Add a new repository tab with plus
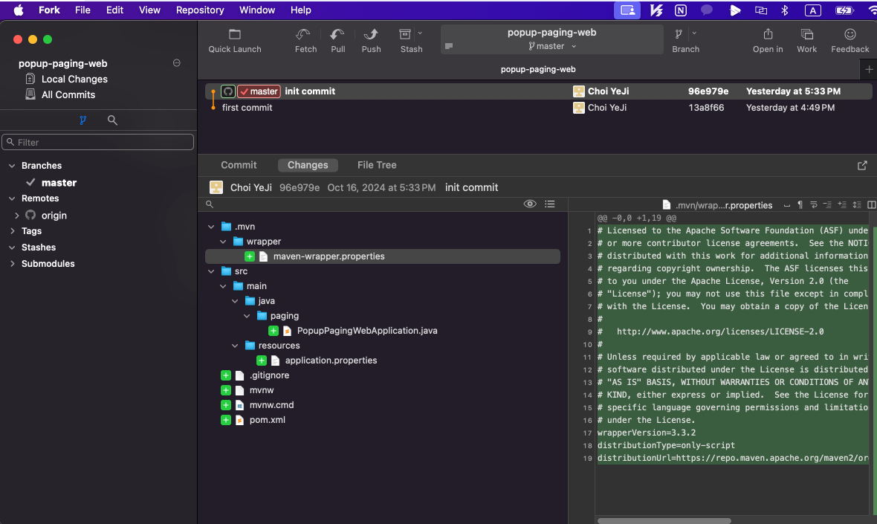The width and height of the screenshot is (877, 524). pyautogui.click(x=869, y=69)
